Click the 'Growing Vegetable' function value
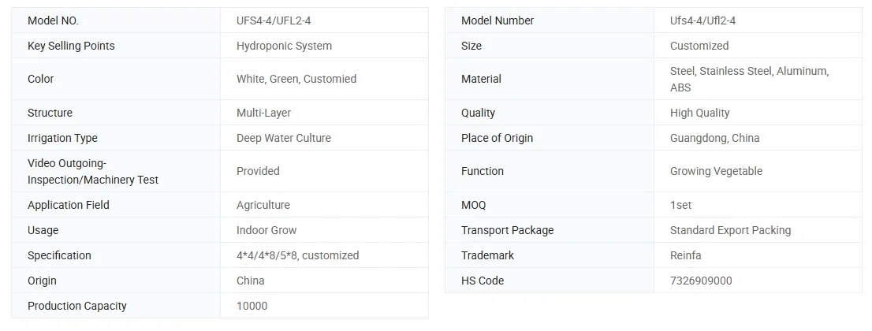Screen dimensions: 872x331 716,171
